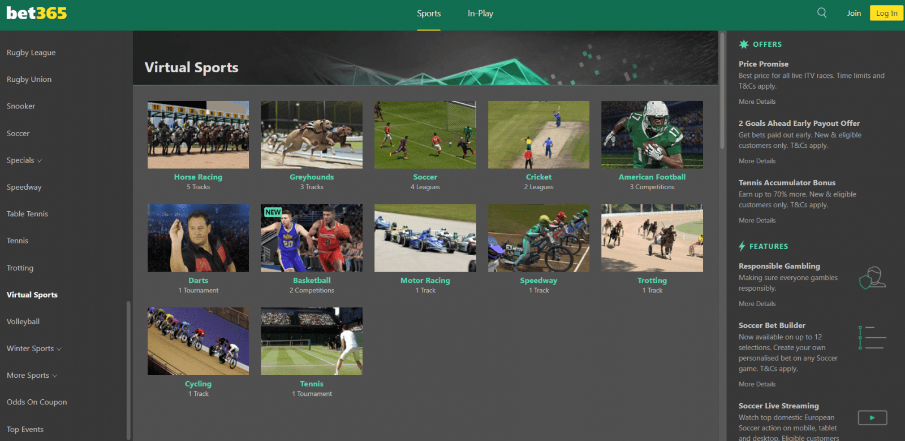This screenshot has height=441, width=905.
Task: Select Virtual Sports in sidebar
Action: [32, 295]
